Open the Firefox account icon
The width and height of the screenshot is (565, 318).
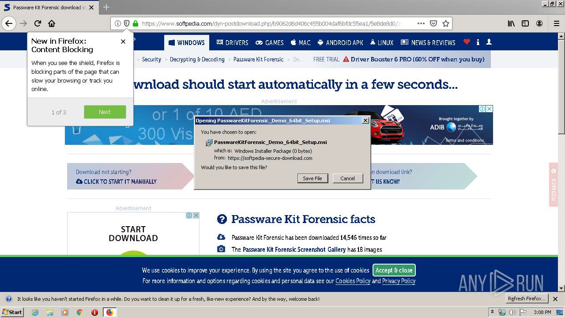(x=539, y=23)
